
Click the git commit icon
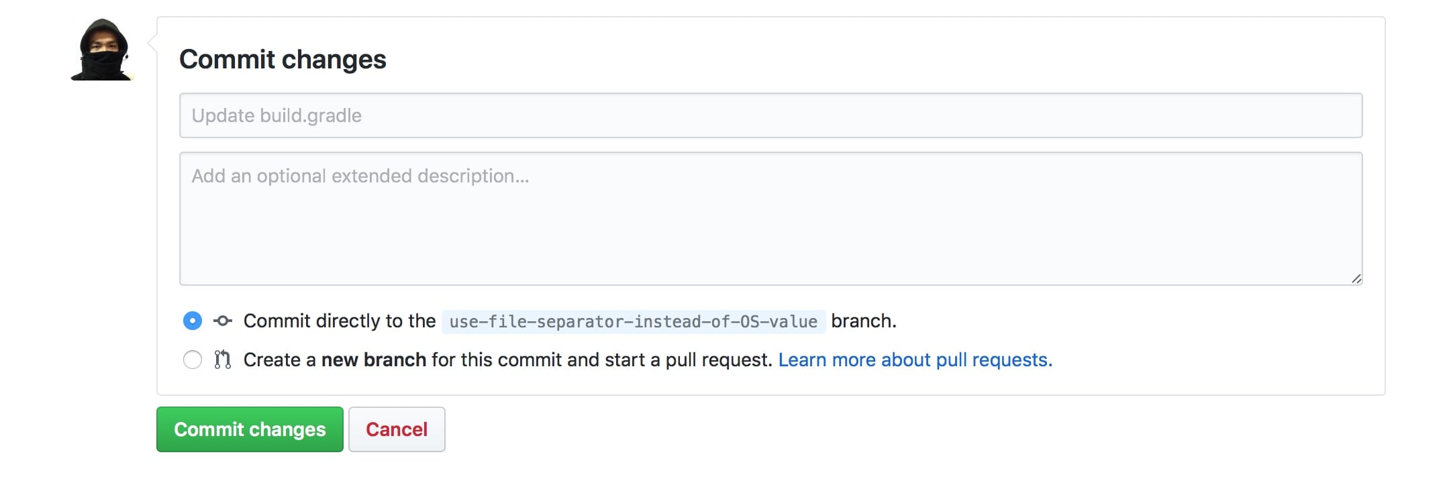pyautogui.click(x=223, y=321)
